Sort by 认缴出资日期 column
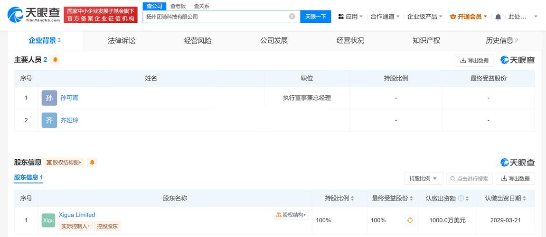 click(524, 199)
